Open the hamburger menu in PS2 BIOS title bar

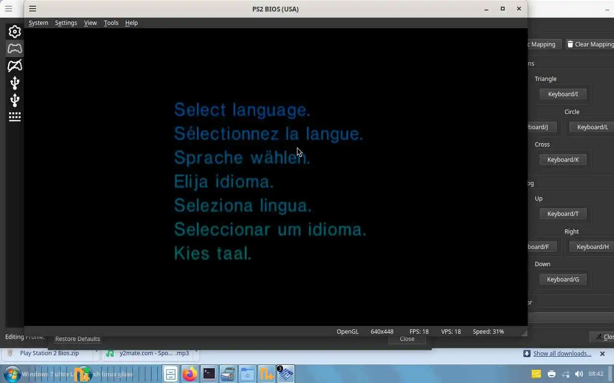click(x=32, y=9)
